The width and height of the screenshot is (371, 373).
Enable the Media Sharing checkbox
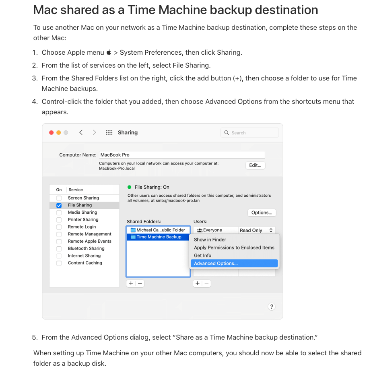click(x=59, y=212)
